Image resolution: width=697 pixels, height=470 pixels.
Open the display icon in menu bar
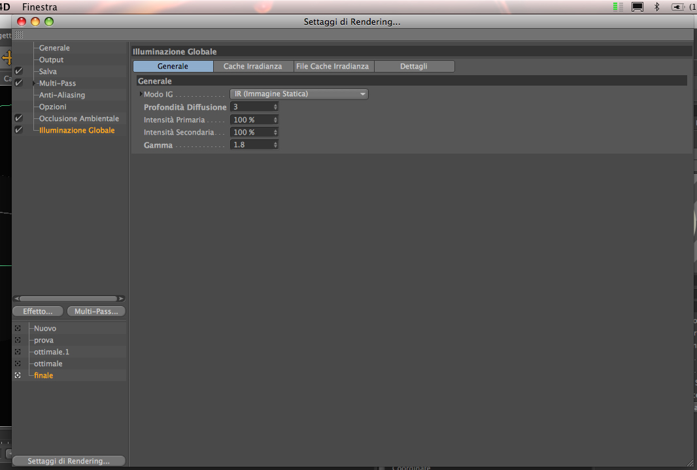point(637,7)
